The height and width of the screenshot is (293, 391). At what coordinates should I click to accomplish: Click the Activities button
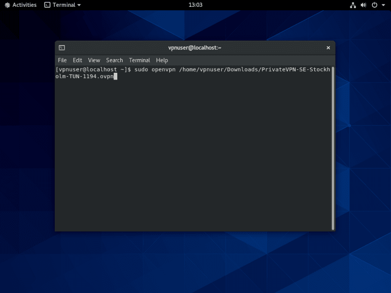(x=24, y=5)
